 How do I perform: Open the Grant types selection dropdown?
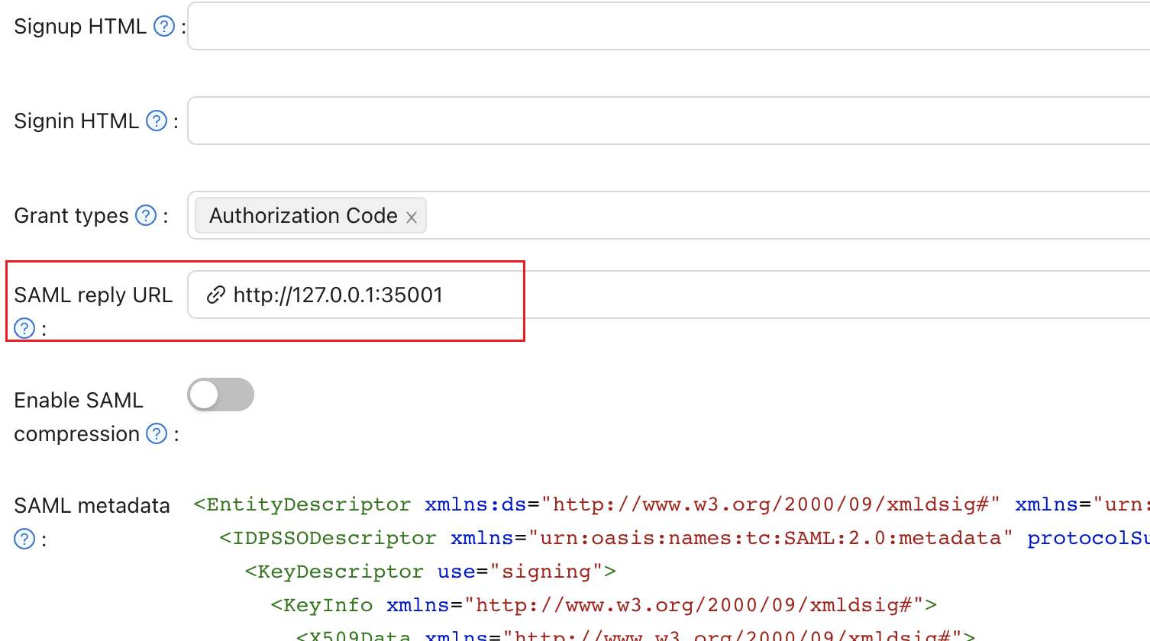(687, 215)
